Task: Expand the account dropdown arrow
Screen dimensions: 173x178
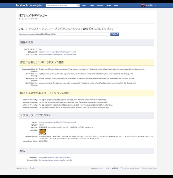Action: (x=155, y=5)
